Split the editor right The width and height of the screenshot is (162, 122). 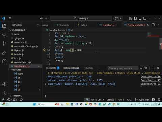tap(153, 25)
